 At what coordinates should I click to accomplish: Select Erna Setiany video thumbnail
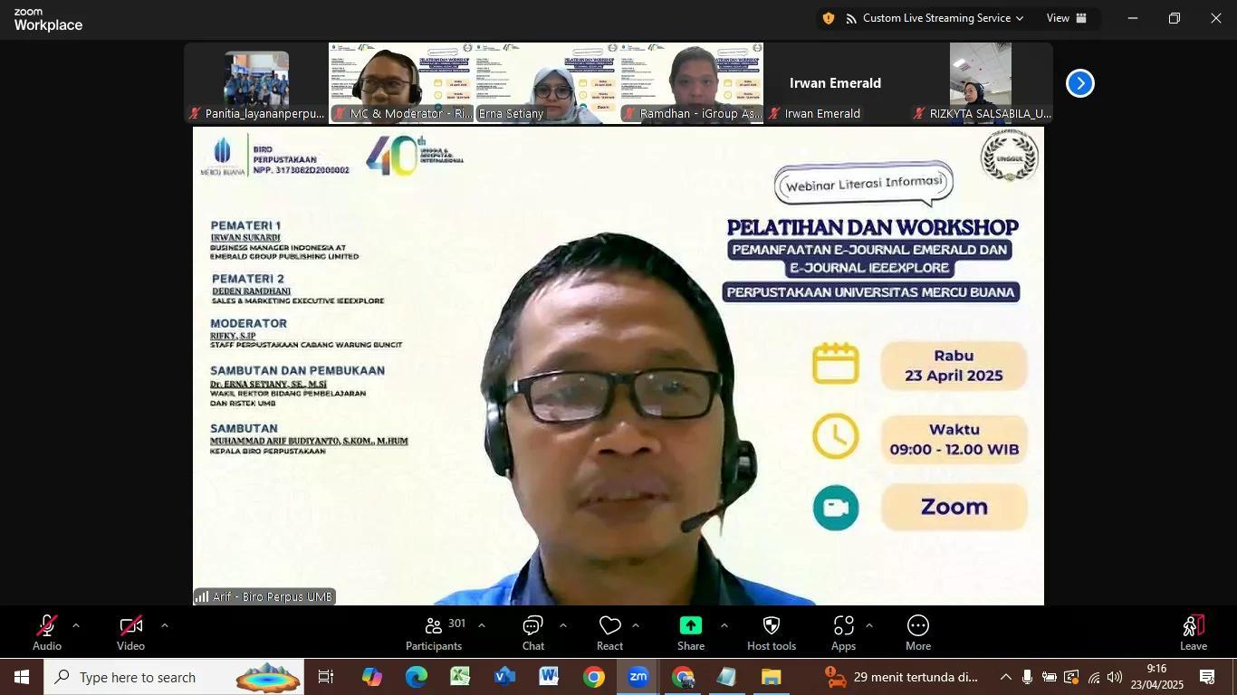click(x=547, y=83)
